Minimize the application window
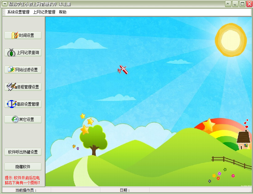This screenshot has height=194, width=253. (235, 4)
